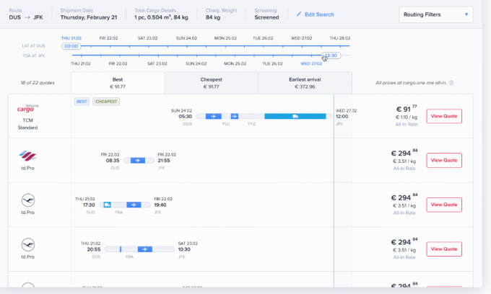
Task: View Quote for Eurowings 08:35 flight
Action: click(x=444, y=160)
